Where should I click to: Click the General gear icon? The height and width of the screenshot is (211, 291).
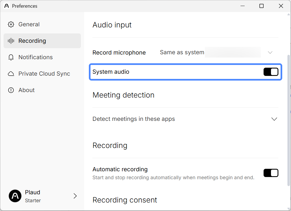[x=11, y=24]
